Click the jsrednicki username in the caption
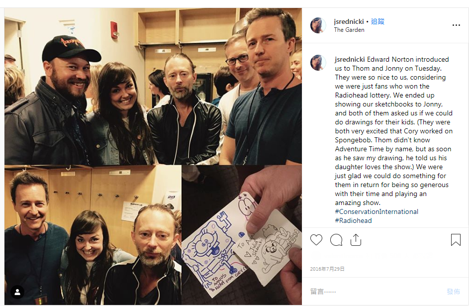Image resolution: width=469 pixels, height=306 pixels. click(350, 60)
